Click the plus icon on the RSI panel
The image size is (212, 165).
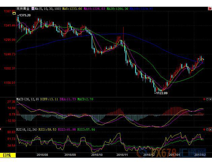pyautogui.click(x=204, y=129)
